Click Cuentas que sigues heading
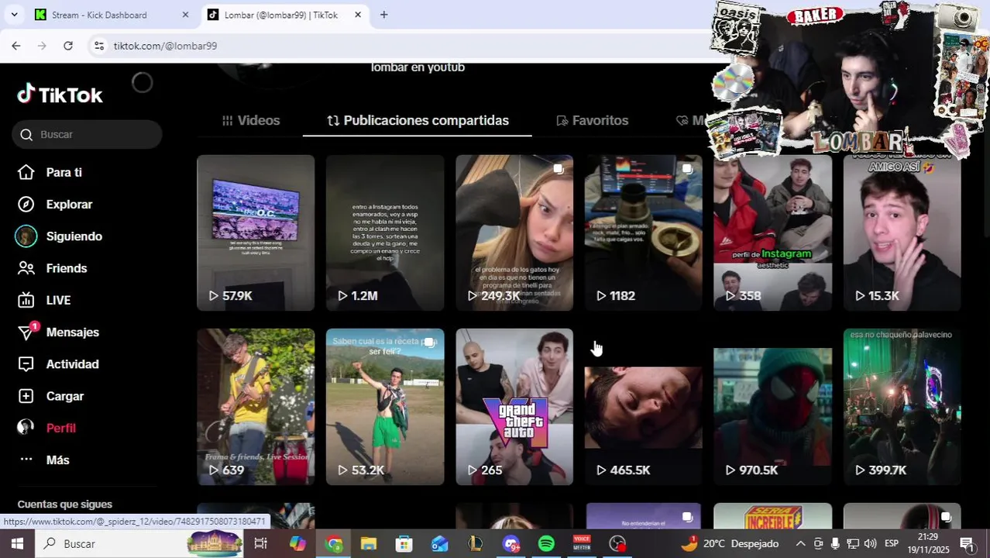 65,504
